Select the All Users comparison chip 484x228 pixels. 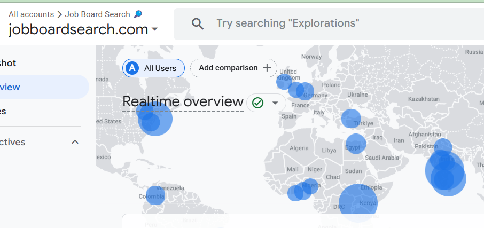coord(154,68)
